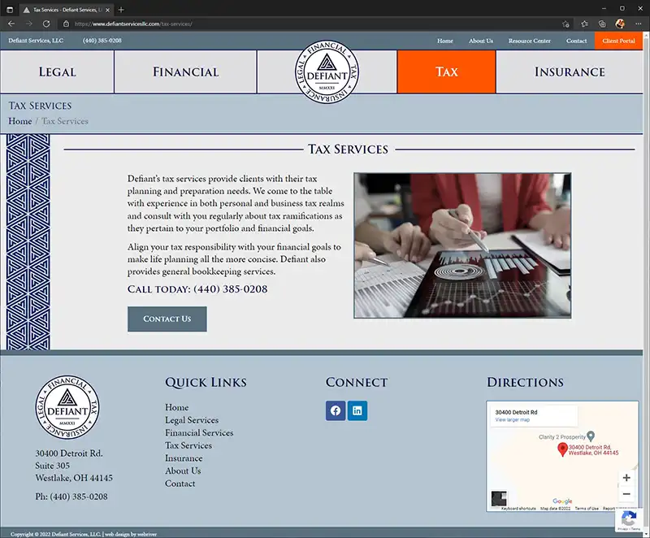This screenshot has width=650, height=538.
Task: Click Keyboard shortcuts on the map
Action: point(518,509)
